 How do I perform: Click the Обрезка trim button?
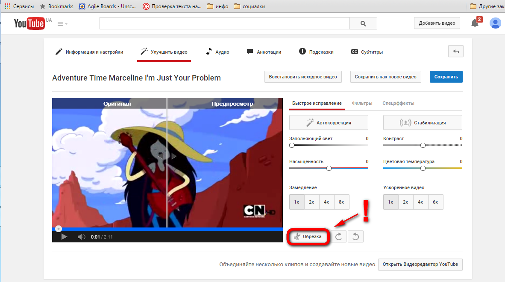pos(308,237)
